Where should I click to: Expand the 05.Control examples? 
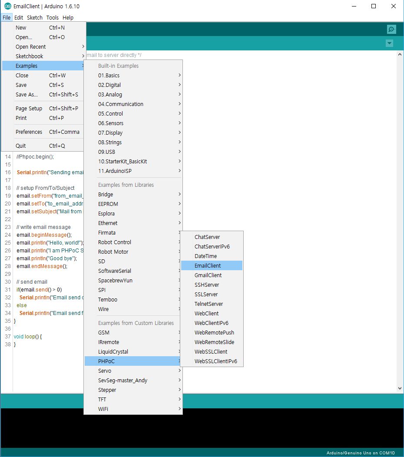pos(133,114)
